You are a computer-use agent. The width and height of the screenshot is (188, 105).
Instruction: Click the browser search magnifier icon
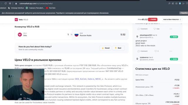[169, 3]
